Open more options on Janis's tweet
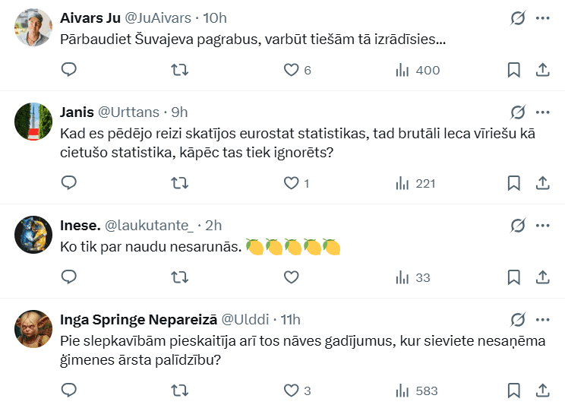The height and width of the screenshot is (408, 565). [543, 112]
